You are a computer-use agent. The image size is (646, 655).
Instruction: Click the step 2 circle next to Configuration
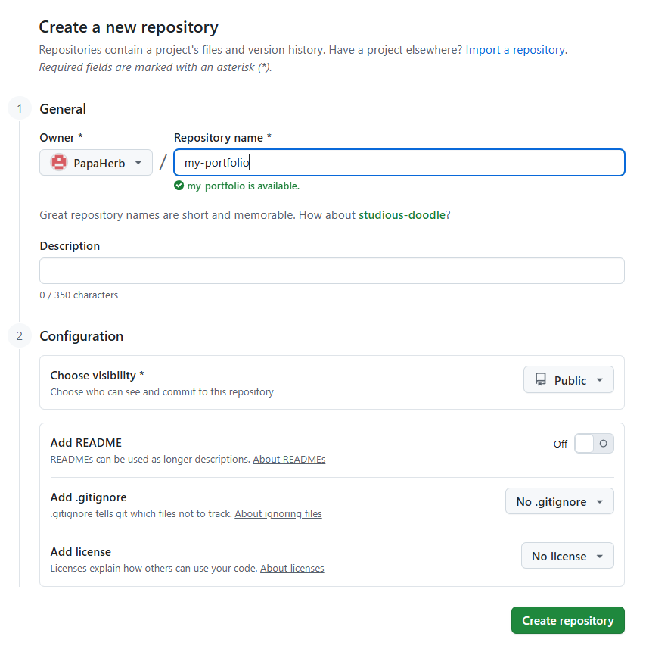point(19,335)
